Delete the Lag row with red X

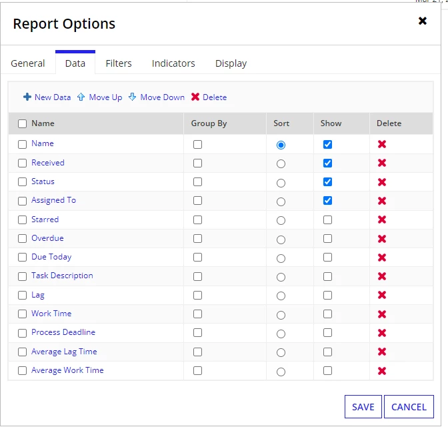point(382,295)
